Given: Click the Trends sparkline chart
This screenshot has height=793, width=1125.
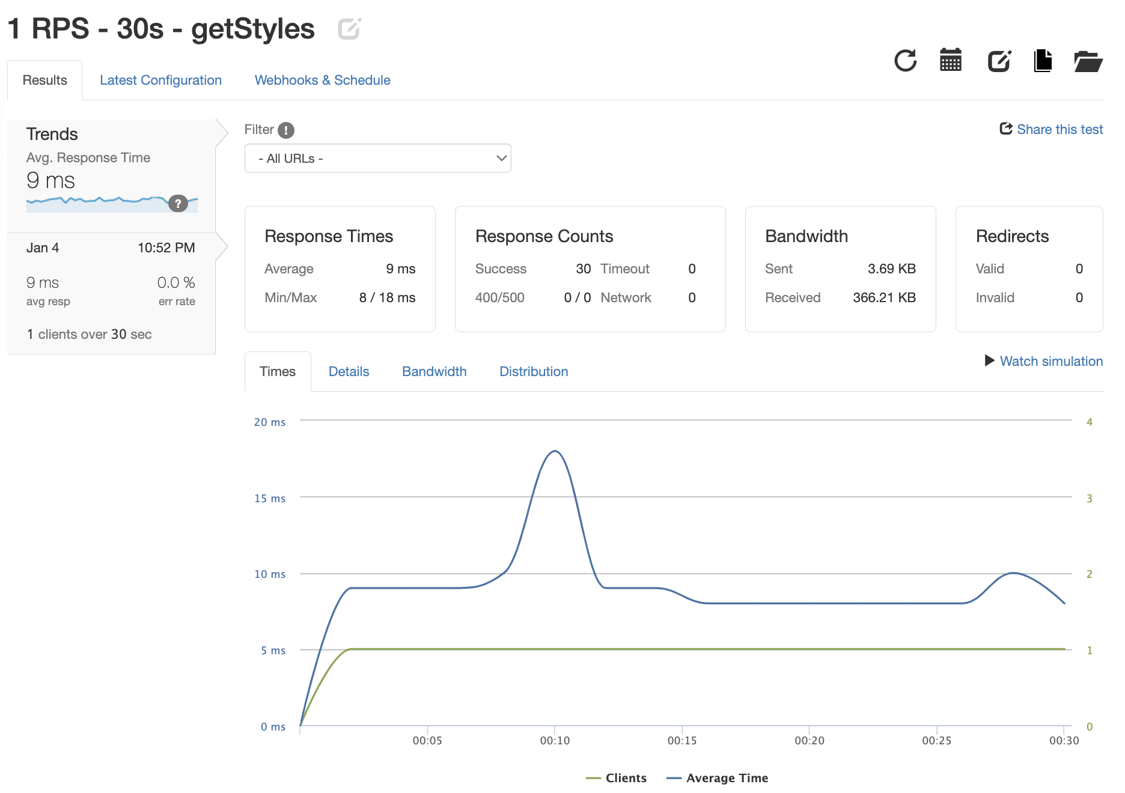Looking at the screenshot, I should (x=112, y=204).
